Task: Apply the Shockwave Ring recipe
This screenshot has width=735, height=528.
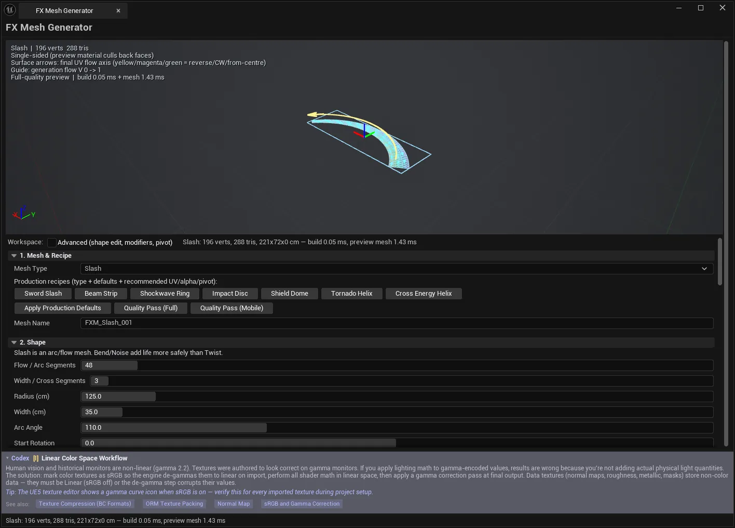Action: coord(165,294)
